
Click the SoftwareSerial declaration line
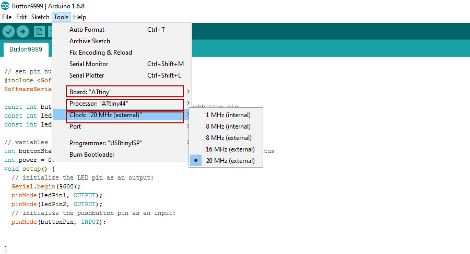click(x=28, y=89)
